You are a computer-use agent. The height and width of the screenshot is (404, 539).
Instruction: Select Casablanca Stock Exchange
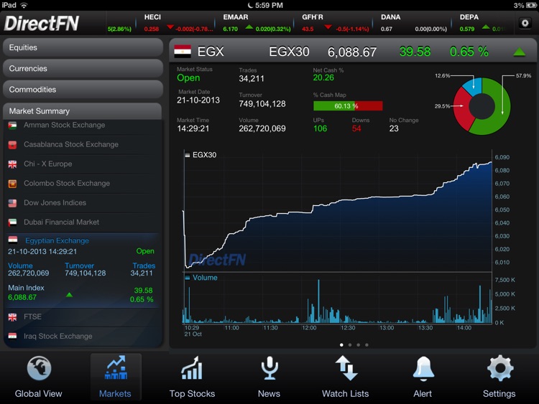point(83,145)
